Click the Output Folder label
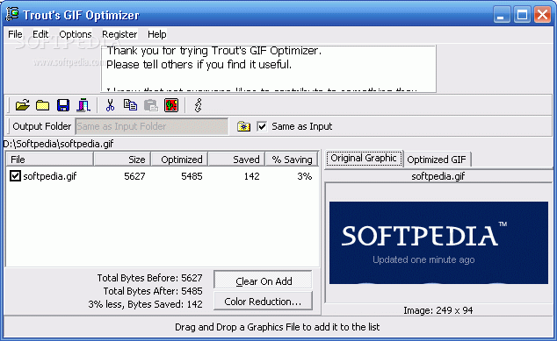 (x=42, y=126)
